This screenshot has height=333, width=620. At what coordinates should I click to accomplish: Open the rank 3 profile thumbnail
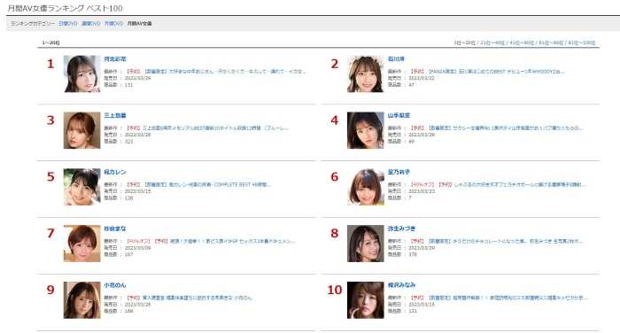pos(81,130)
